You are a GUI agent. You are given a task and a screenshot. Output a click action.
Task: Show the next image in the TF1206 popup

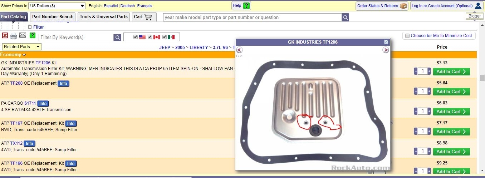[386, 50]
